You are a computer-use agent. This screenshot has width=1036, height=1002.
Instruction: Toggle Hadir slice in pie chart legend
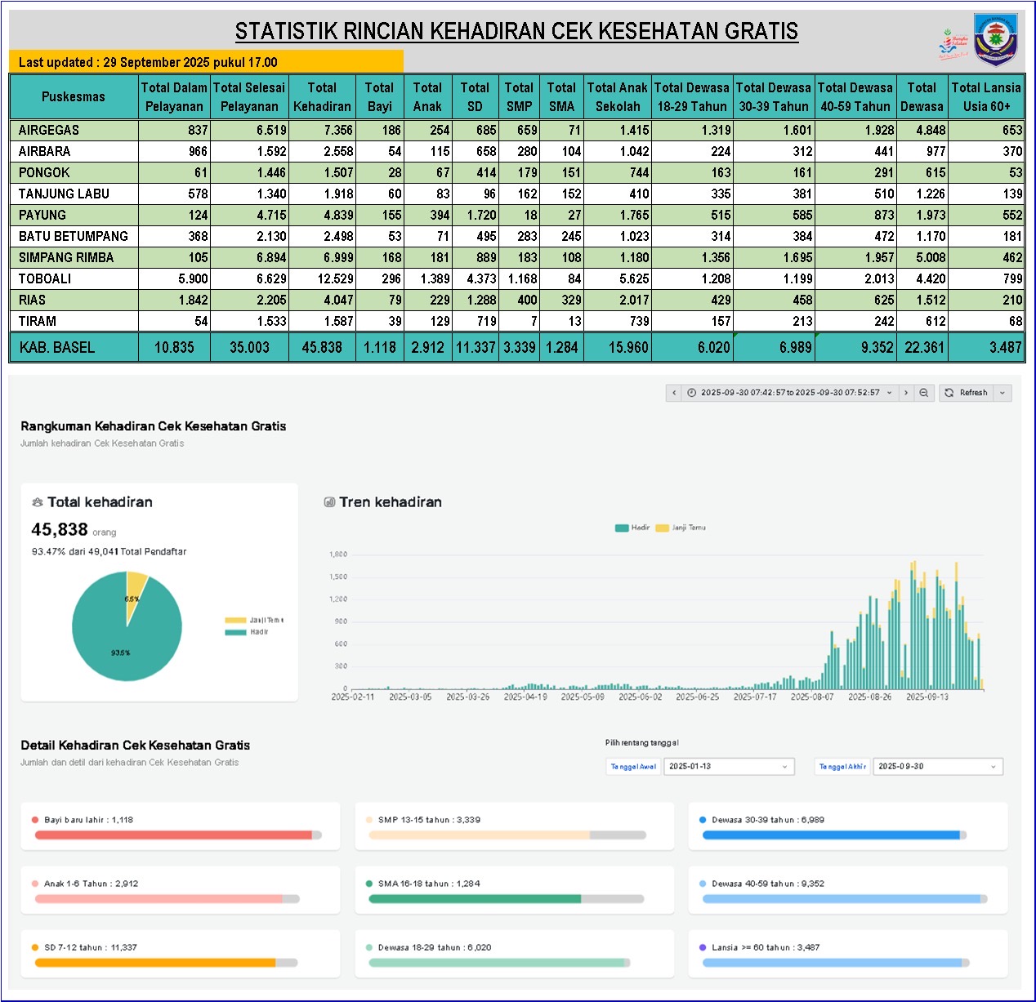coord(247,632)
